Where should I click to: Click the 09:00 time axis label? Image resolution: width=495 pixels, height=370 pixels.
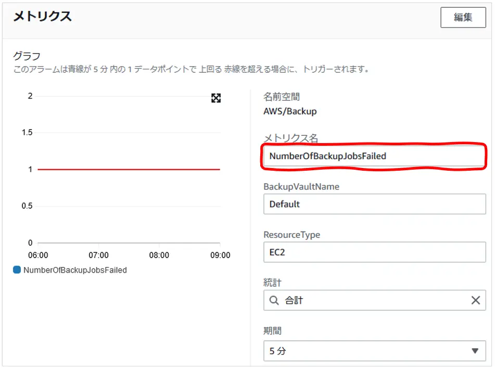click(220, 255)
